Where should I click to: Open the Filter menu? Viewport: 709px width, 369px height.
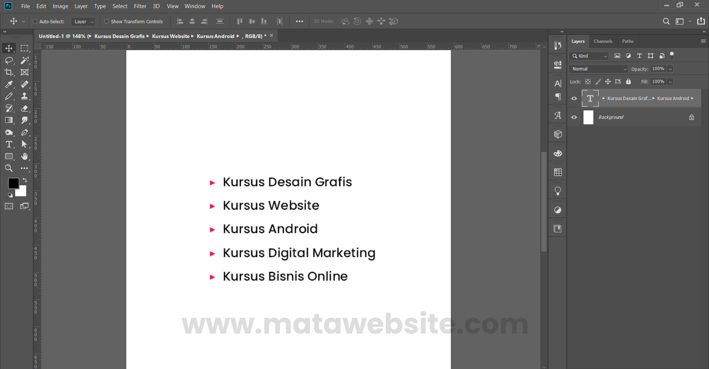tap(140, 6)
